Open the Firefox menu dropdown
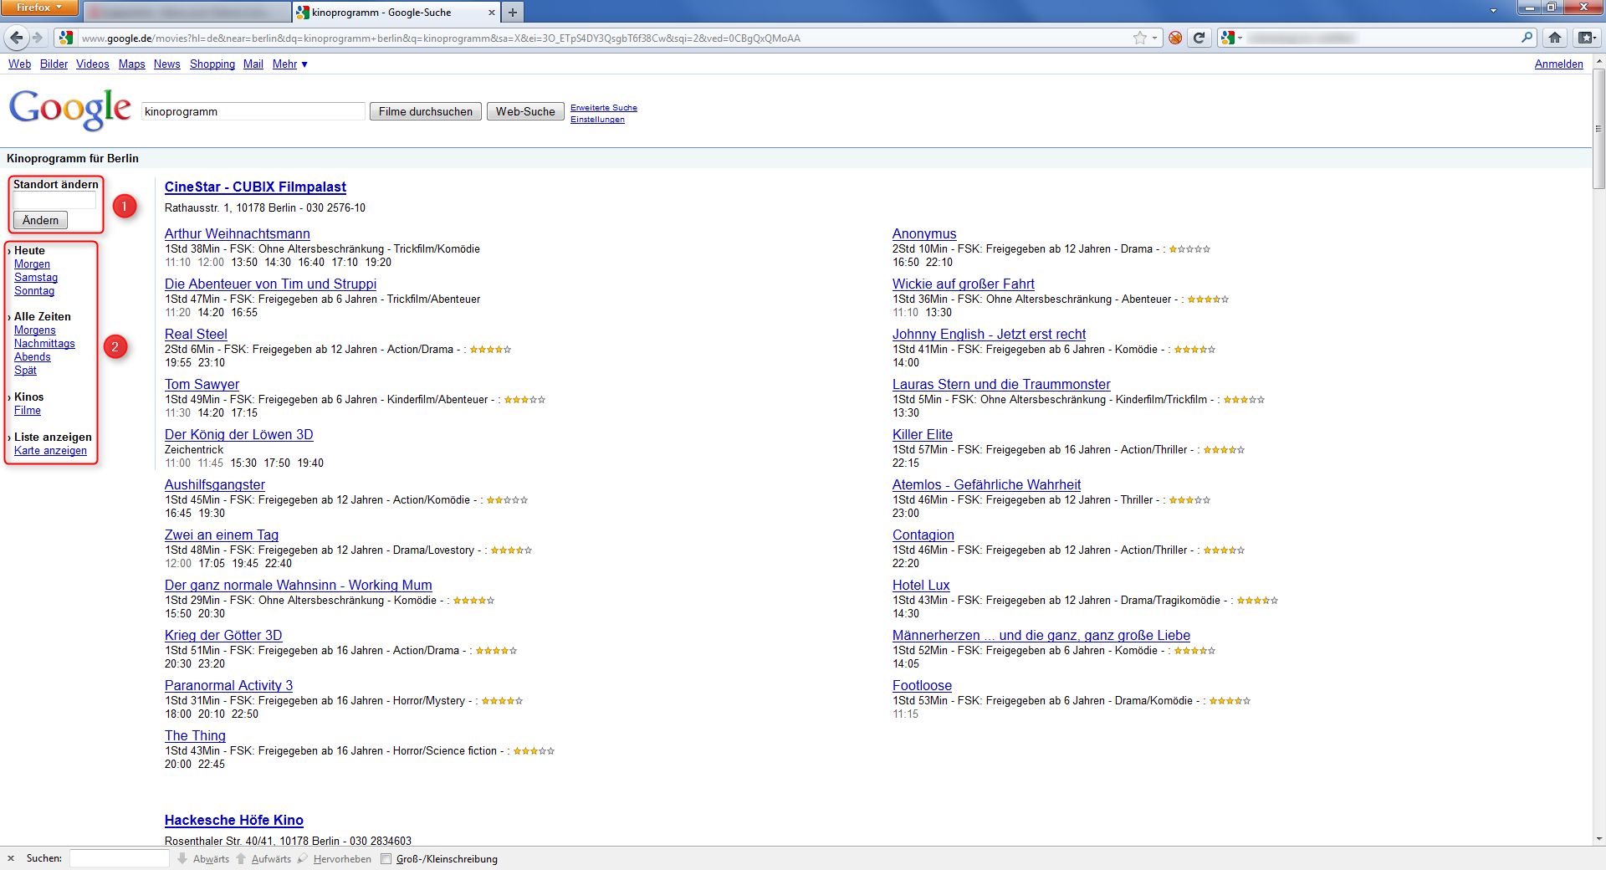1606x870 pixels. pos(38,8)
